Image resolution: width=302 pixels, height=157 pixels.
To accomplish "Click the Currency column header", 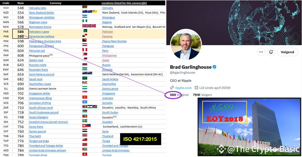I will point(55,3).
